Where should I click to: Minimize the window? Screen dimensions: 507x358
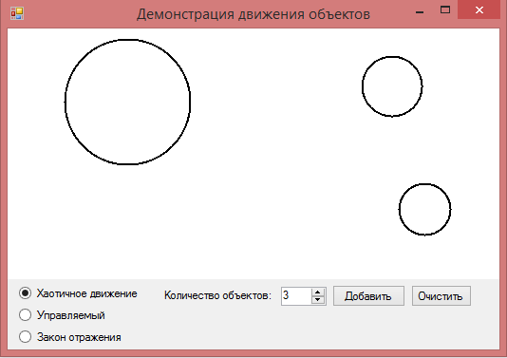point(420,12)
